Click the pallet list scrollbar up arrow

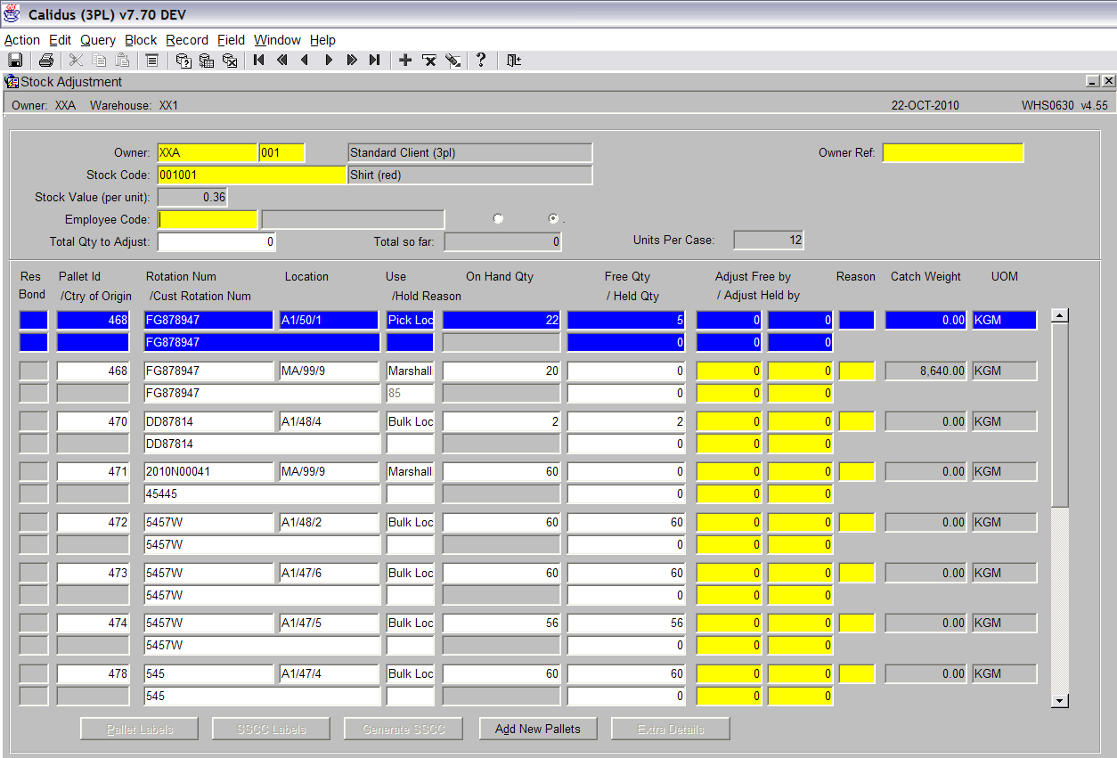pyautogui.click(x=1059, y=315)
